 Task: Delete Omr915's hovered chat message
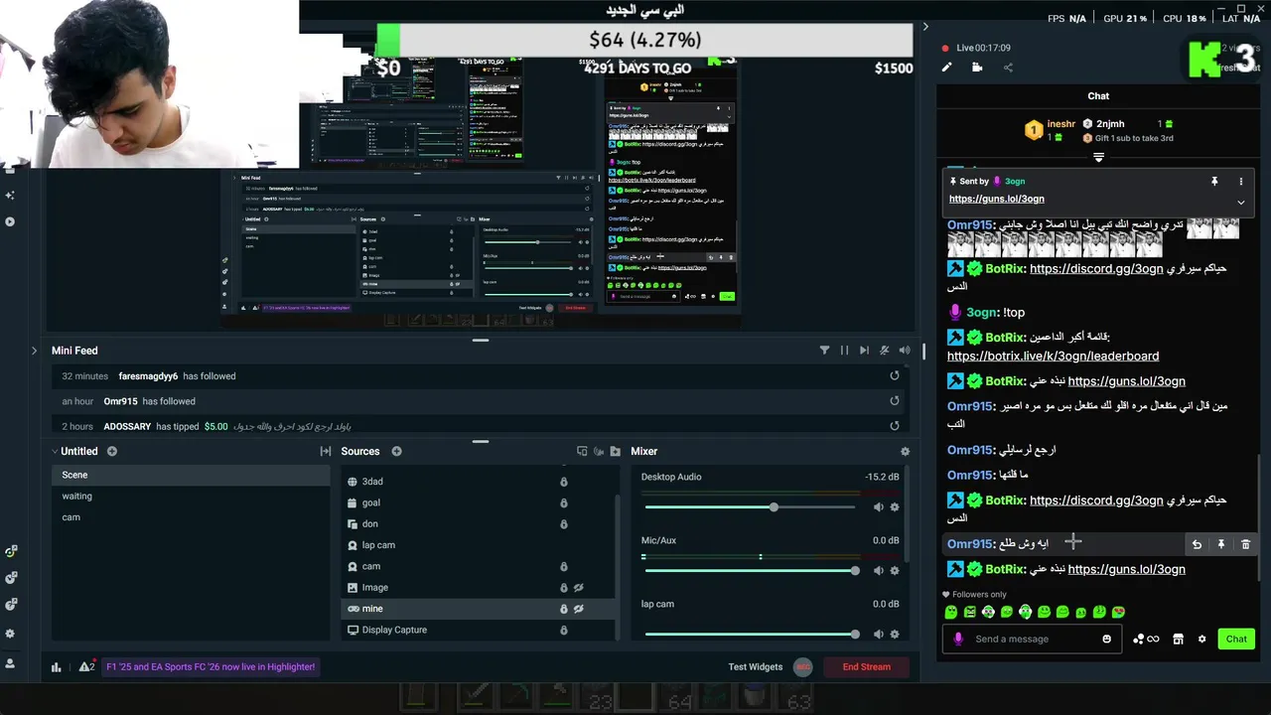(x=1245, y=544)
